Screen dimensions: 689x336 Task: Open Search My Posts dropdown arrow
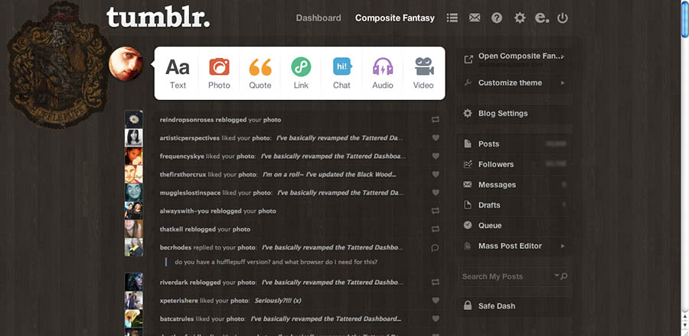pyautogui.click(x=557, y=276)
